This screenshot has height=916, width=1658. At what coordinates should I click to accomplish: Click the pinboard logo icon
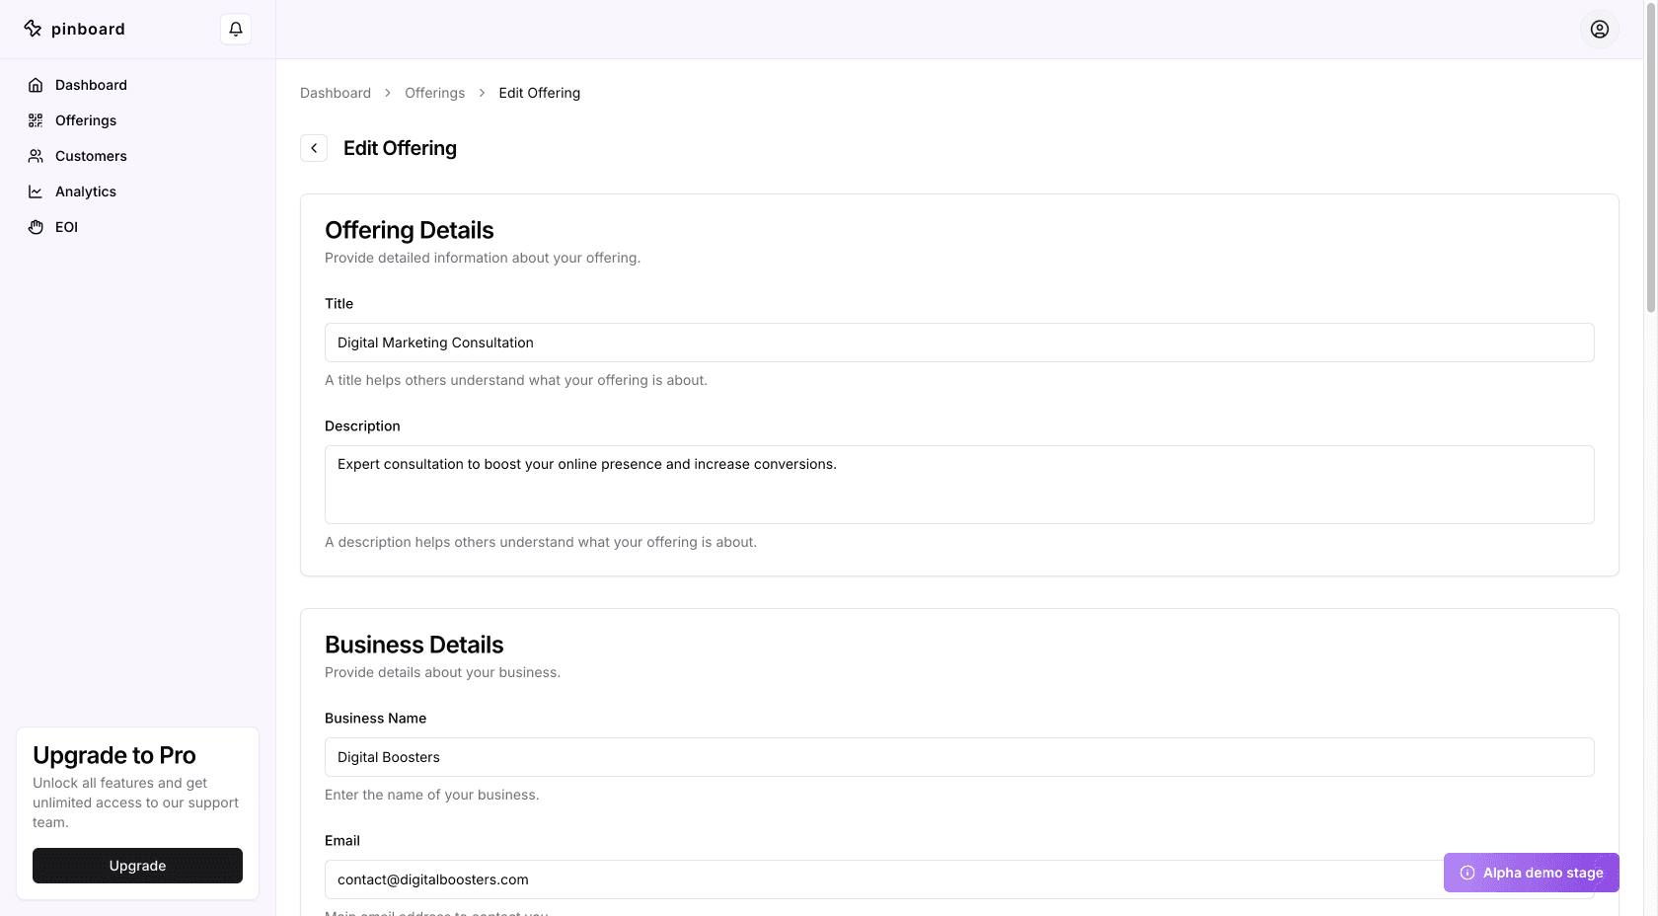[x=33, y=29]
